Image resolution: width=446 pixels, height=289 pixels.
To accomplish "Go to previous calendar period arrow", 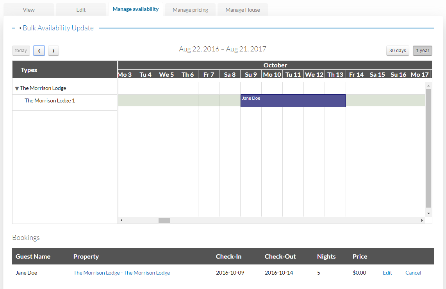I will [x=39, y=51].
